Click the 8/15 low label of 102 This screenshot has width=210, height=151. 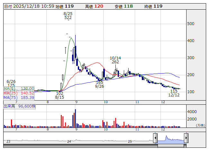tap(59, 95)
